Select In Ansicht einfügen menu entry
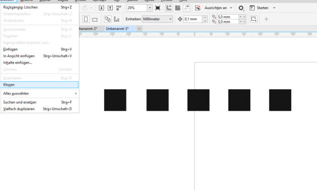Screen dimensions: 317x190 point(39,56)
